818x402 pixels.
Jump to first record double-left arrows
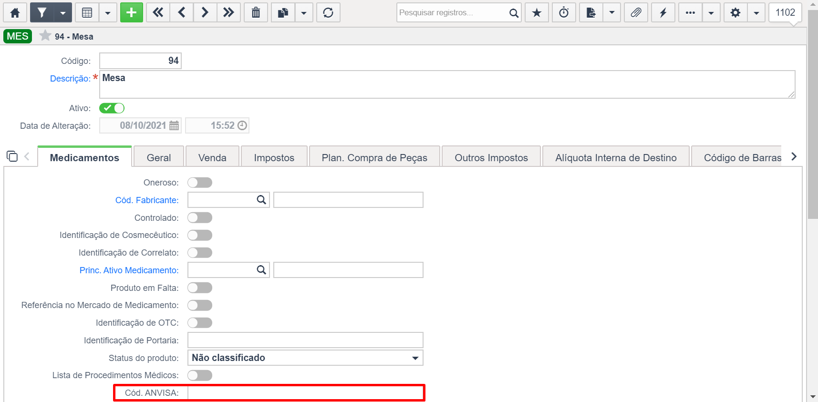pyautogui.click(x=158, y=12)
